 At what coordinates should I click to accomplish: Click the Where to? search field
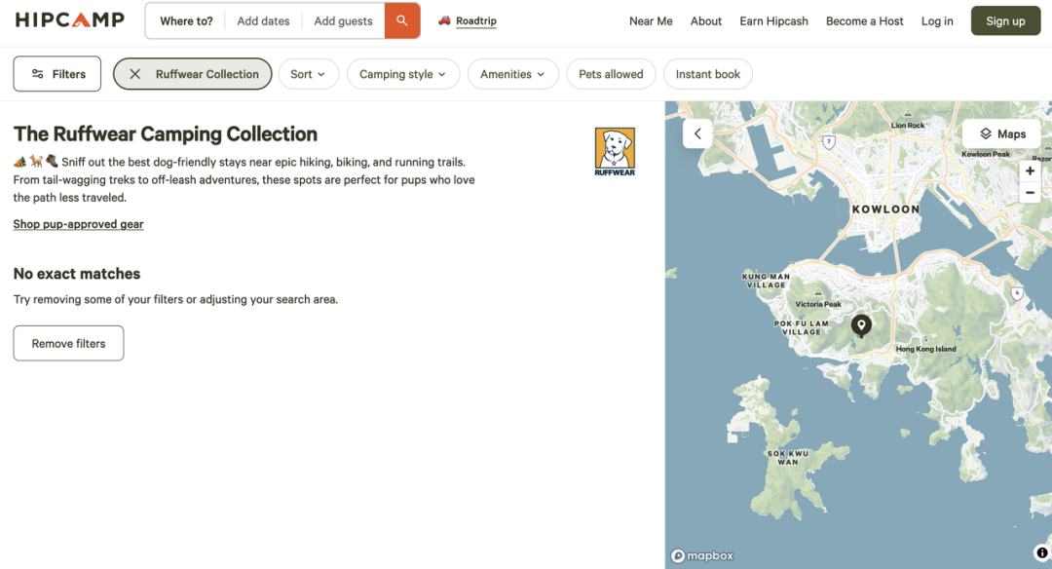coord(186,20)
